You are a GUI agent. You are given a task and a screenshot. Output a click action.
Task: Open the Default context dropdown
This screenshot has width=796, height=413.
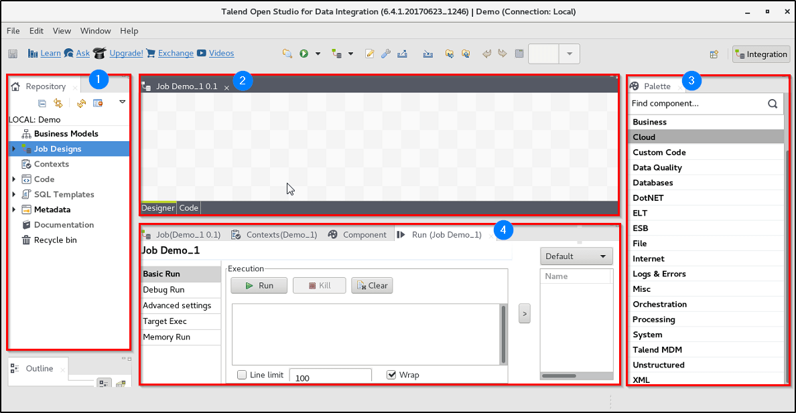(x=576, y=256)
